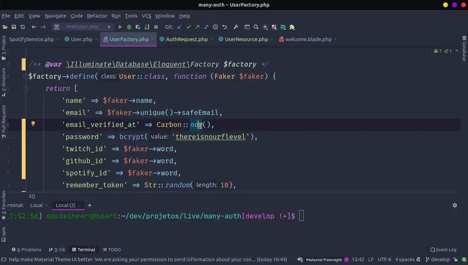Push commits with the Git green arrow
Screen dimensions: 468x265
pyautogui.click(x=197, y=27)
